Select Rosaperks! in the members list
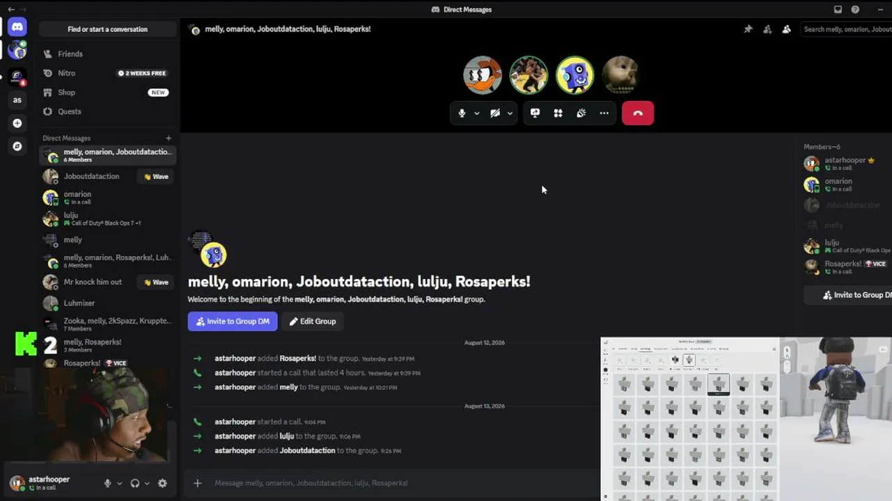 point(847,267)
